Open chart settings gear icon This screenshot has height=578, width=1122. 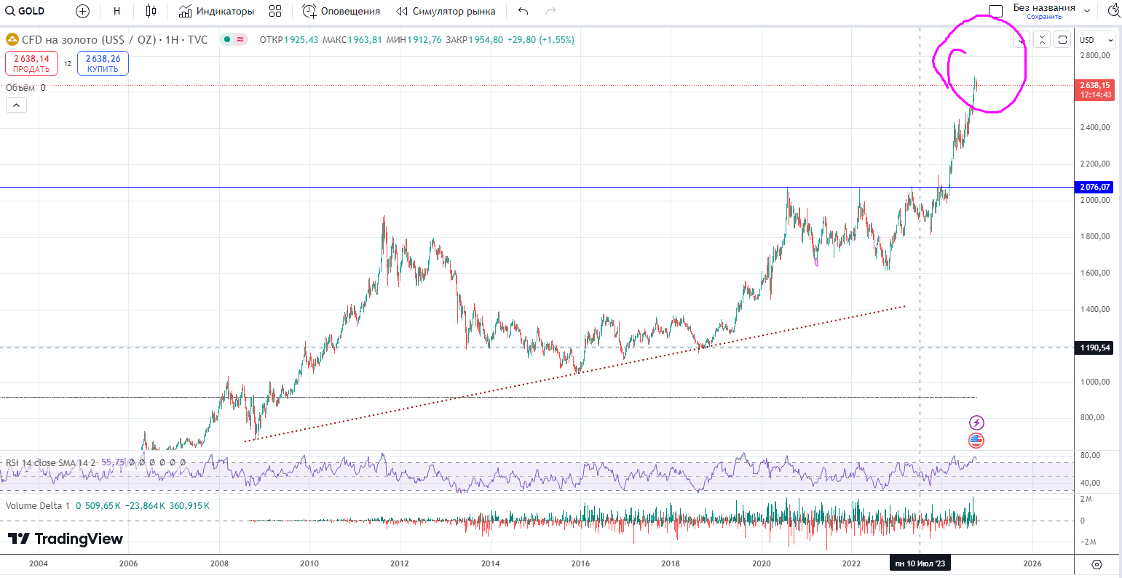click(1097, 564)
